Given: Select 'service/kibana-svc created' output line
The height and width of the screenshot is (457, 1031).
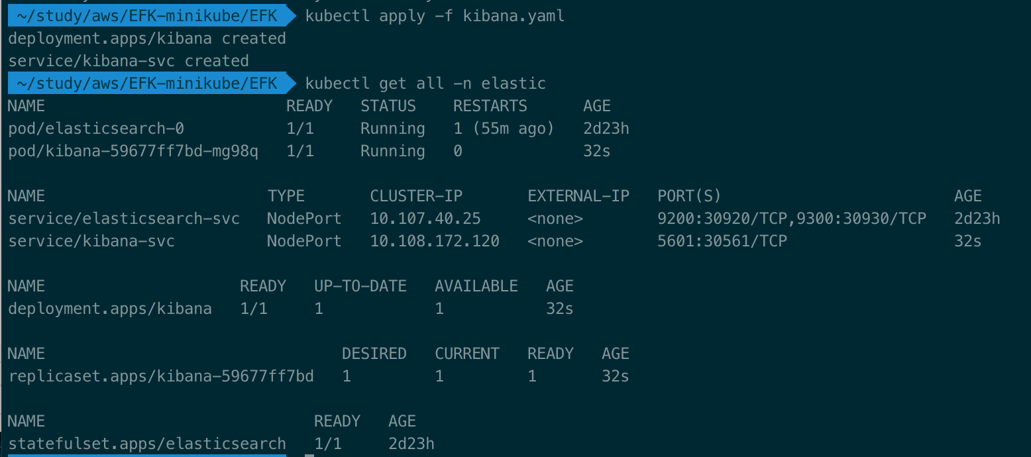Looking at the screenshot, I should click(129, 61).
